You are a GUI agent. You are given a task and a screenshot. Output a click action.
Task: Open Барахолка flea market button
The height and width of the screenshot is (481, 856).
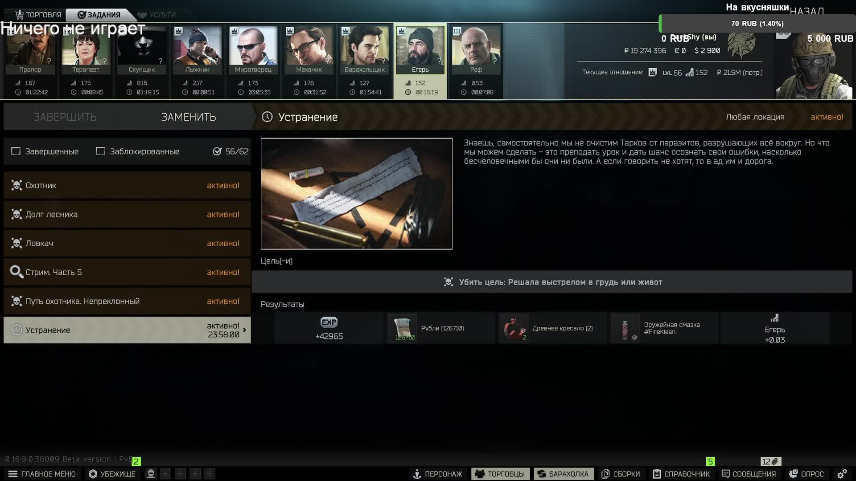tap(564, 474)
